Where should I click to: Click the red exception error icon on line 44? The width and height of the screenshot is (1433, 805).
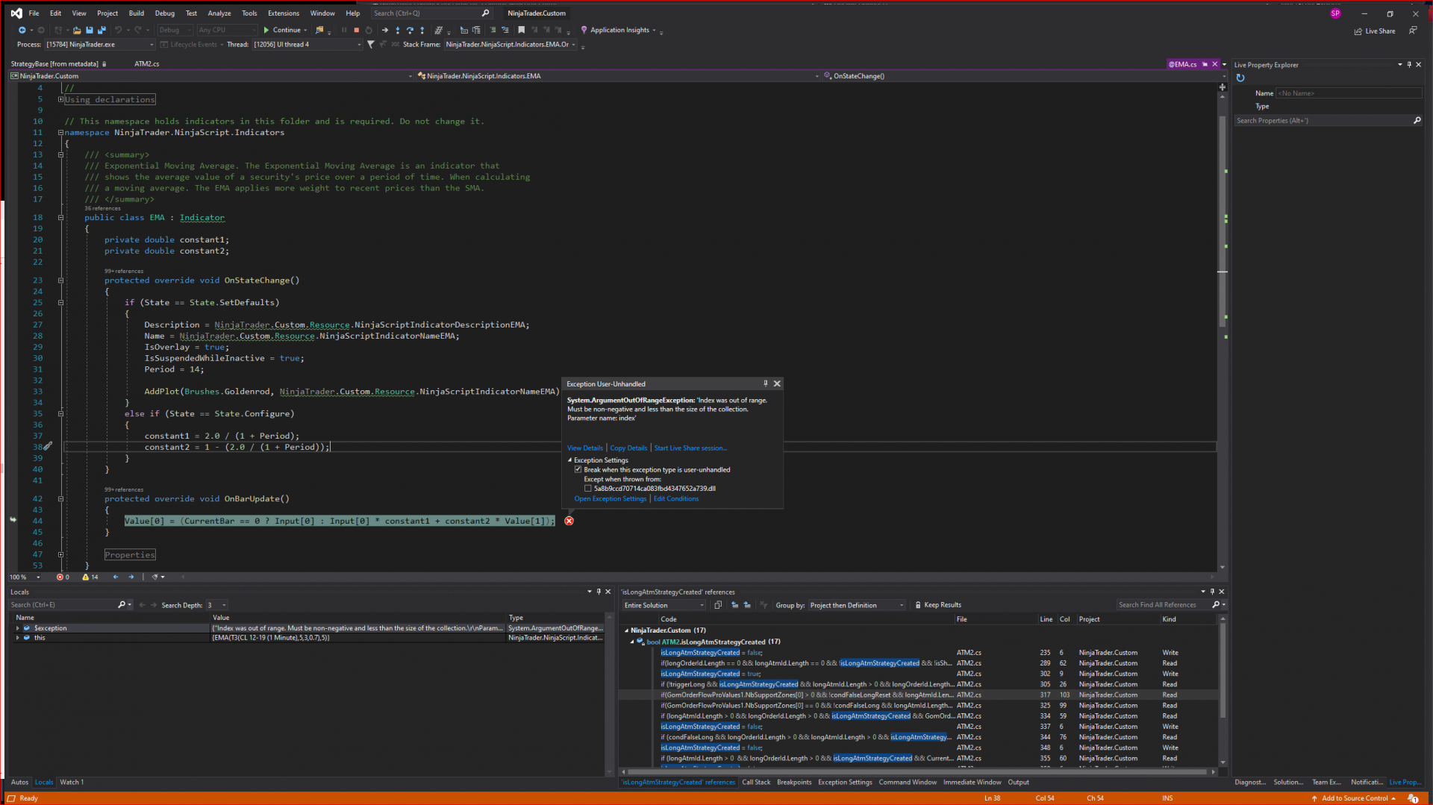(x=569, y=521)
